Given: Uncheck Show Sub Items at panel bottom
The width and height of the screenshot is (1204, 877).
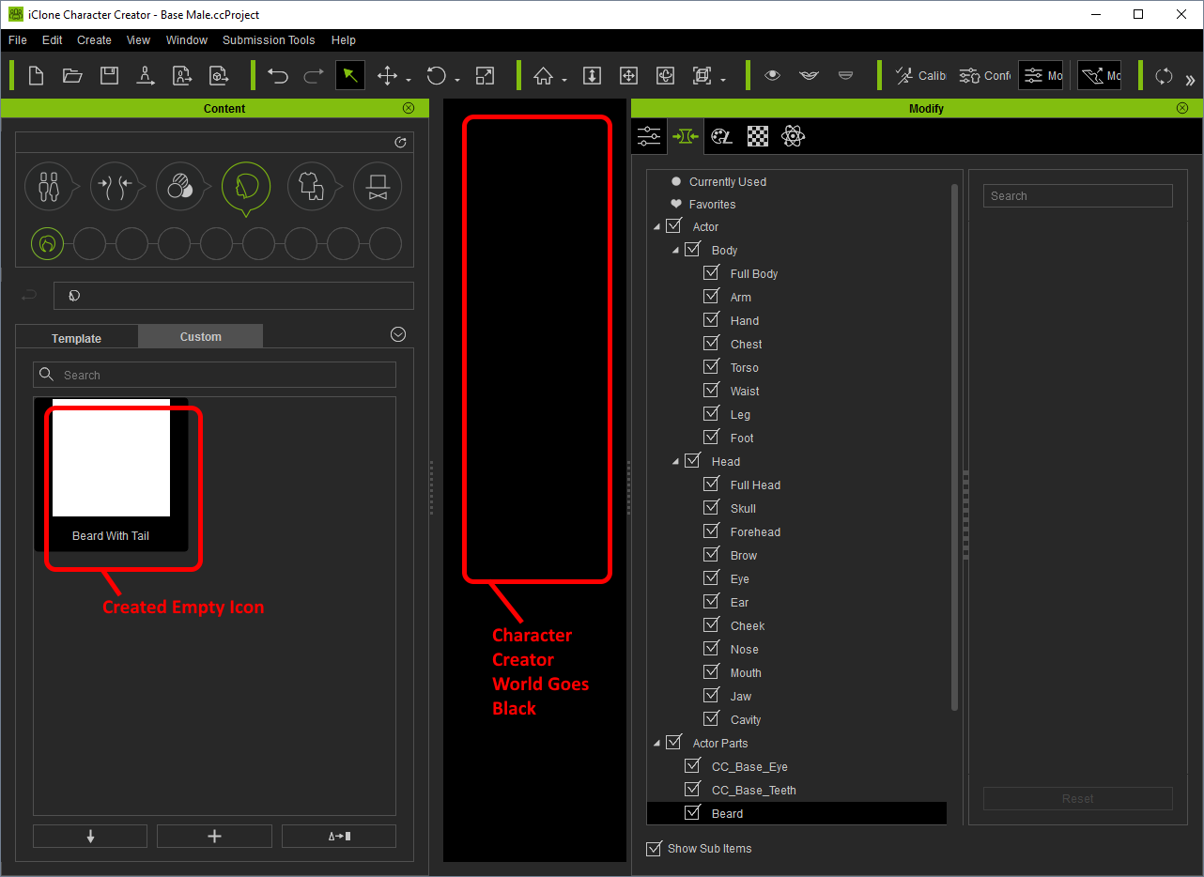Looking at the screenshot, I should click(654, 848).
